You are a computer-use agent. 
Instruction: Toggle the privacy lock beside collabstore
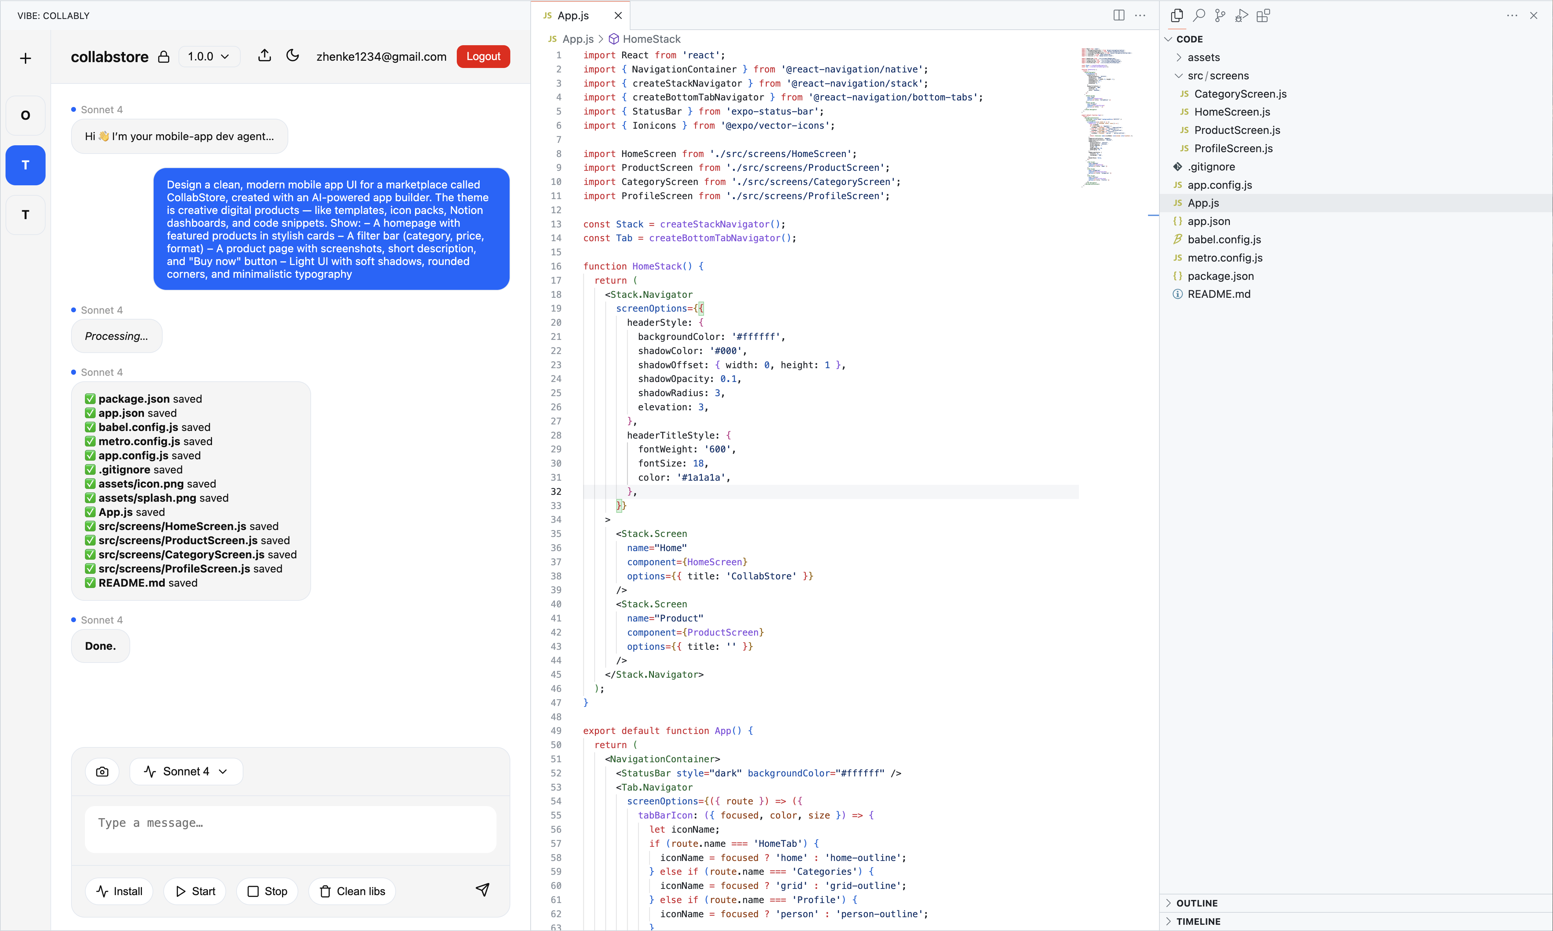(x=164, y=57)
